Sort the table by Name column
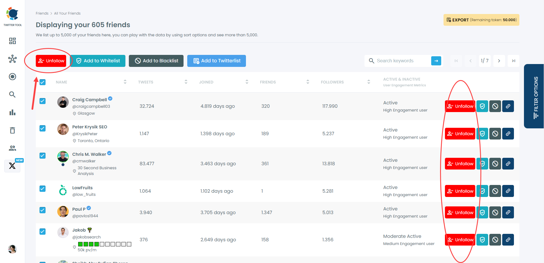This screenshot has height=263, width=544. (x=125, y=82)
